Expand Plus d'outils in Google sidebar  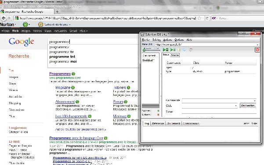(17, 163)
